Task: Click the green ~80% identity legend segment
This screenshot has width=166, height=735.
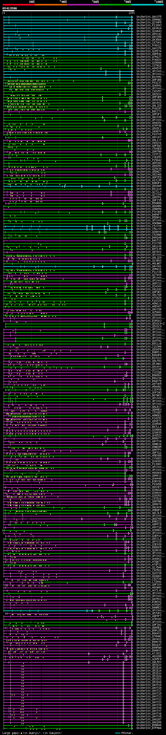Action: (x=115, y=5)
